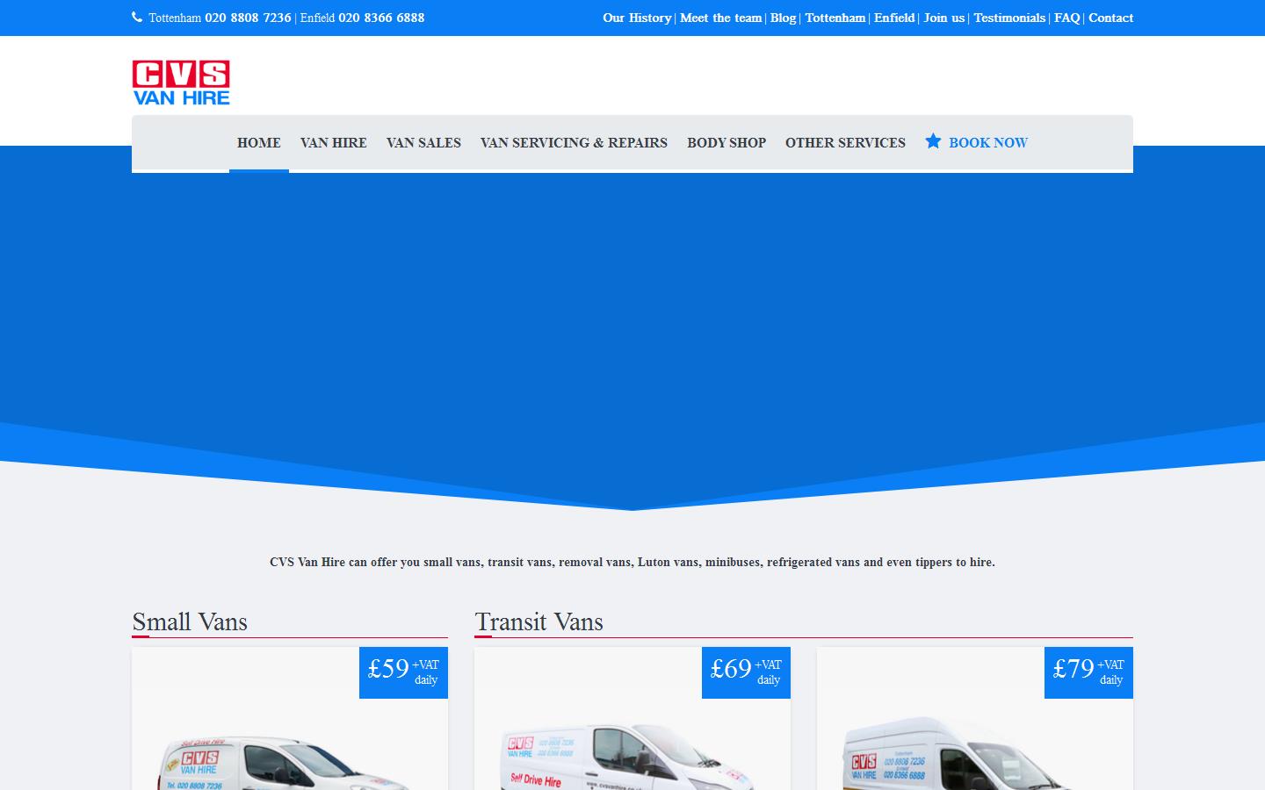
Task: Visit the Our History page
Action: pos(636,18)
